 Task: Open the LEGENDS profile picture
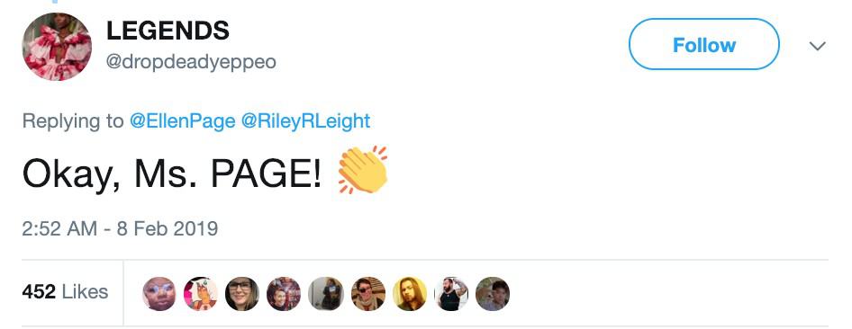tap(57, 47)
